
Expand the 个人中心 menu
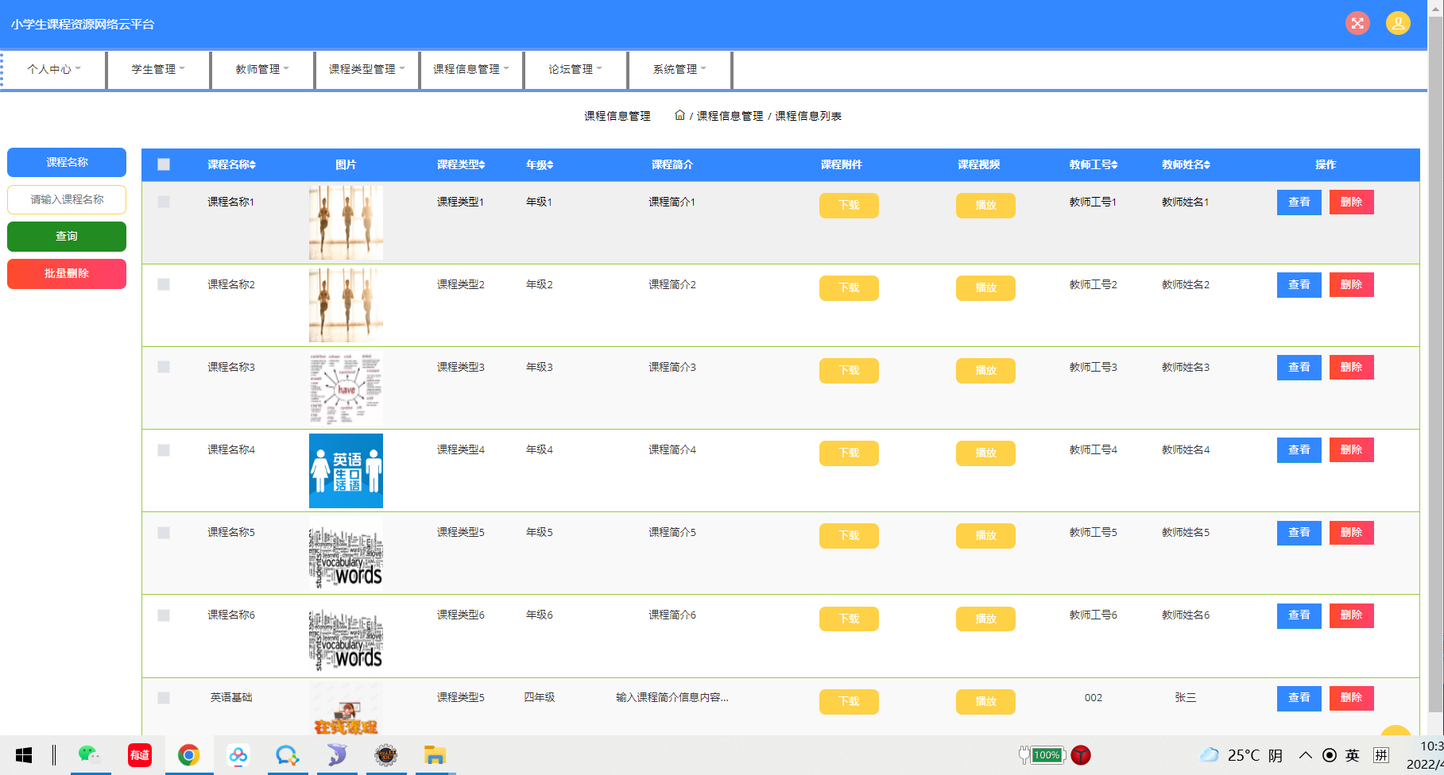point(54,69)
